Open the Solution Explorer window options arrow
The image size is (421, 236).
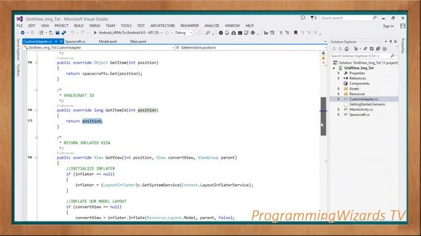[386, 41]
